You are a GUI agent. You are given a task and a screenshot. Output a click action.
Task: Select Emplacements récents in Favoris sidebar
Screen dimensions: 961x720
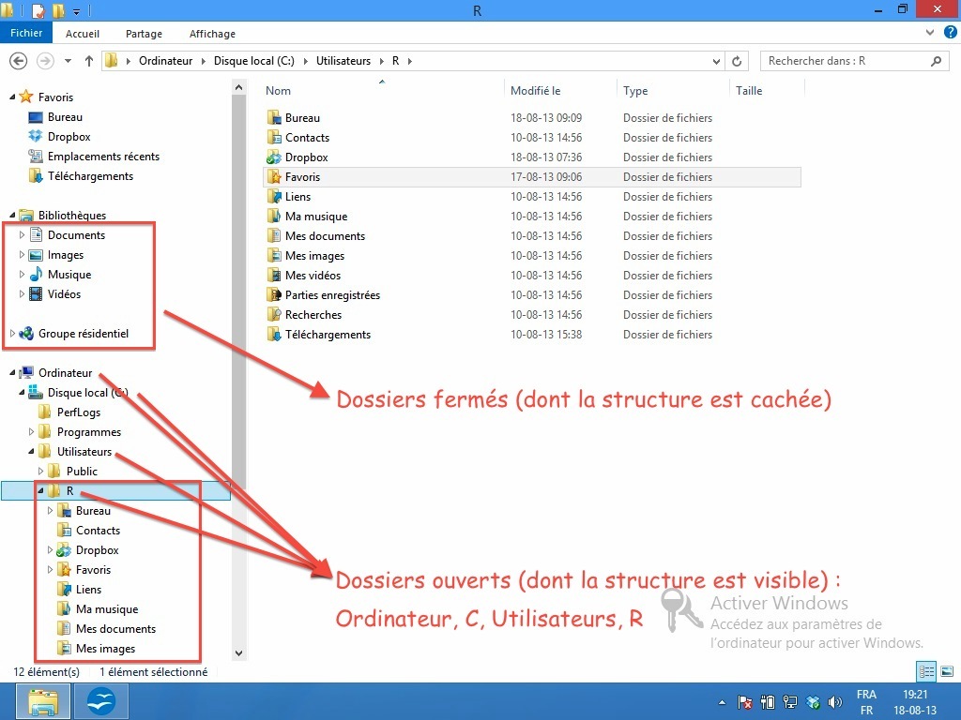click(103, 157)
